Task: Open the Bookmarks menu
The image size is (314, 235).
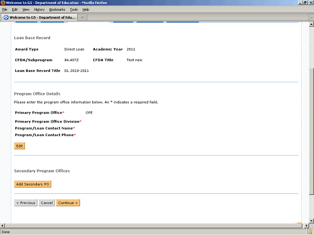Action: tap(57, 10)
